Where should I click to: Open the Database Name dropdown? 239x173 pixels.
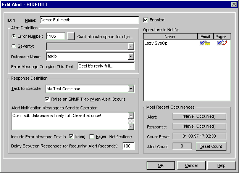[131, 56]
